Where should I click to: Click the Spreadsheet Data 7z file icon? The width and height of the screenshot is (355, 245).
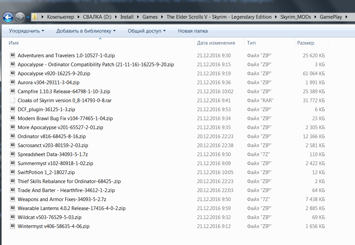(x=13, y=154)
